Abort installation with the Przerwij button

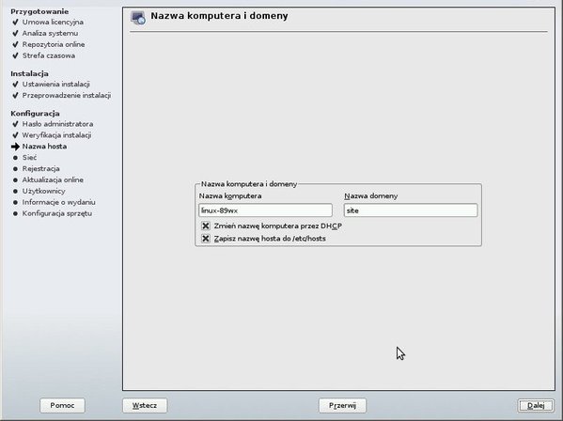[342, 406]
